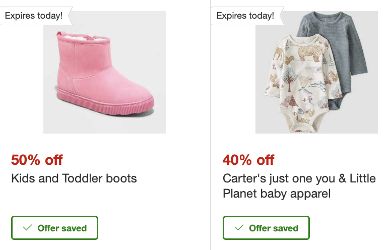
Task: Select the 40% off discount text
Action: coord(248,160)
